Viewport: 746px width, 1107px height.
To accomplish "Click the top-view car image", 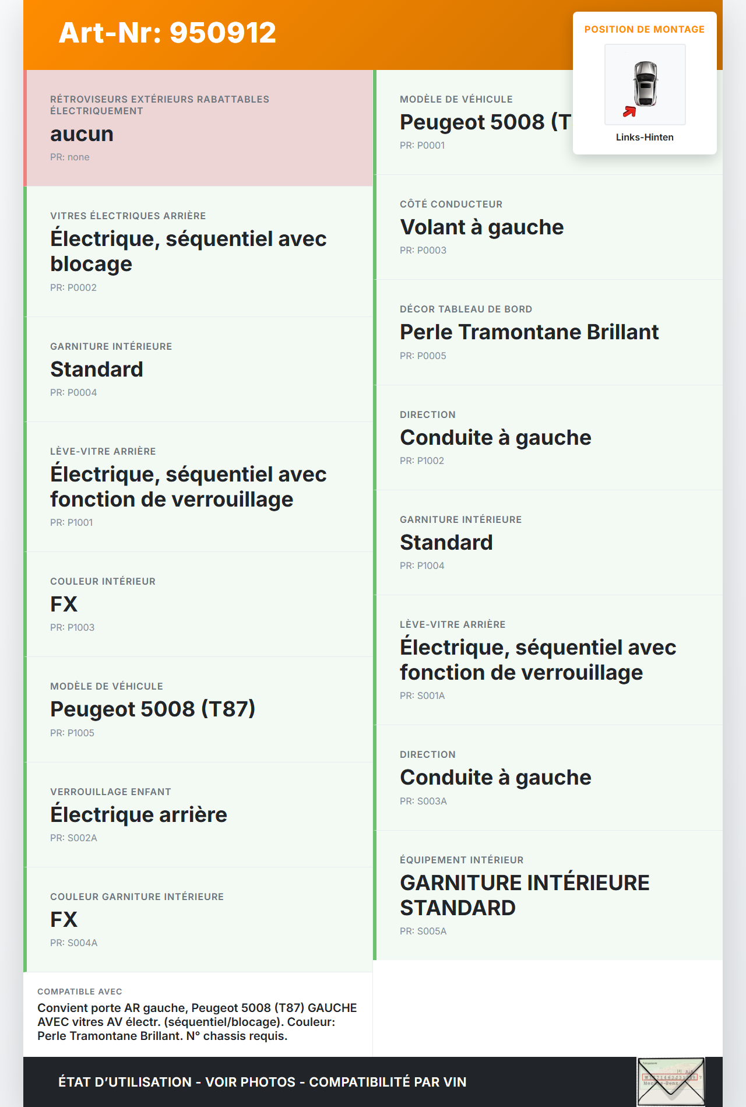I will (x=645, y=84).
